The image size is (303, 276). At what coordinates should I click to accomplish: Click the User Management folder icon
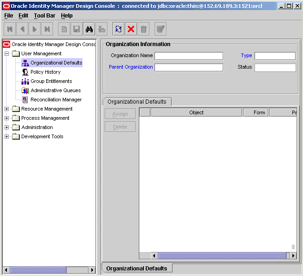[16, 53]
